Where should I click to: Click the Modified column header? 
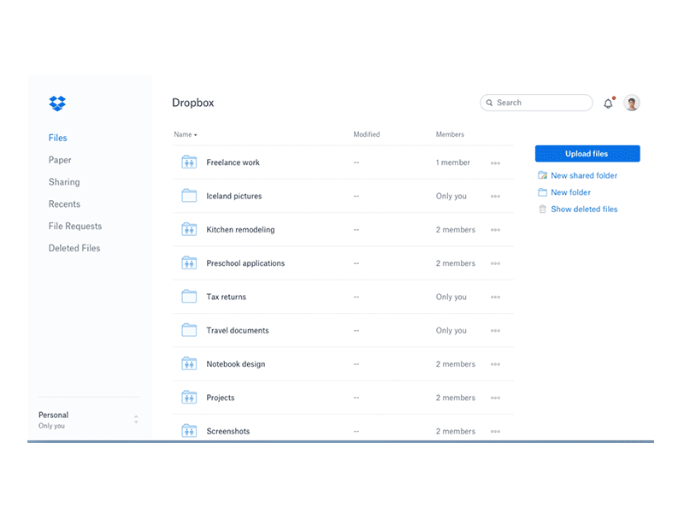click(x=367, y=134)
